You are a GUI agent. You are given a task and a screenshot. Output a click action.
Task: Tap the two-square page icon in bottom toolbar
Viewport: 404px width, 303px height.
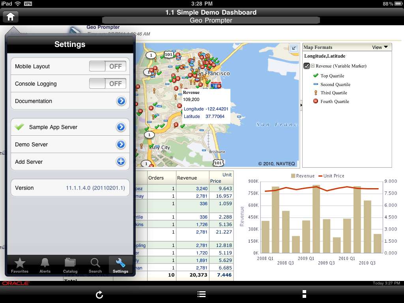click(x=304, y=294)
